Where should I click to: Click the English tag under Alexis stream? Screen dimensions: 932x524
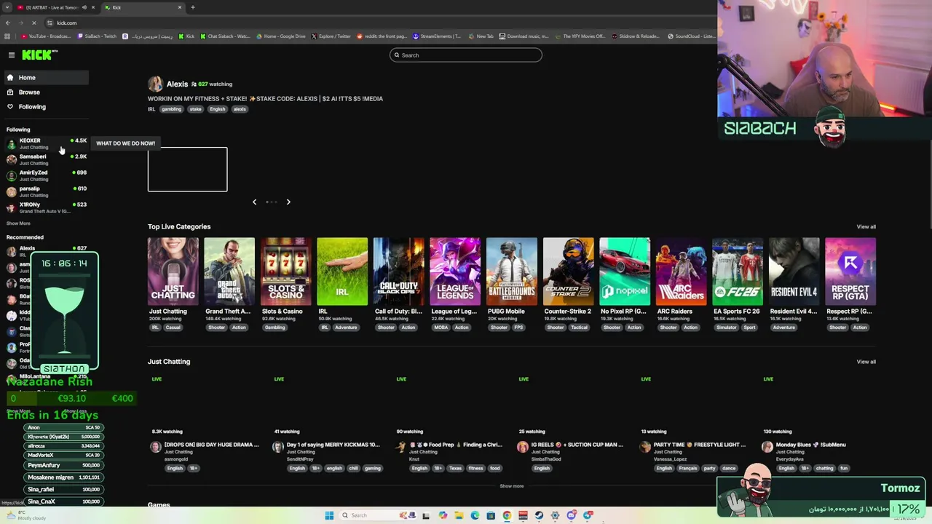[x=218, y=109]
